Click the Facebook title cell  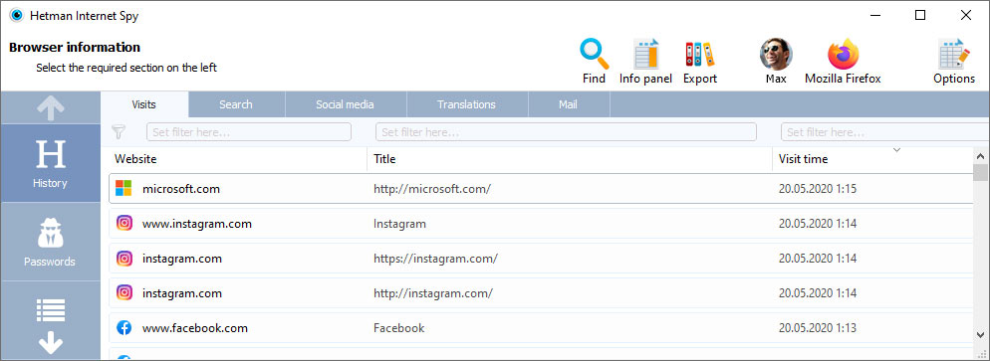(x=399, y=328)
